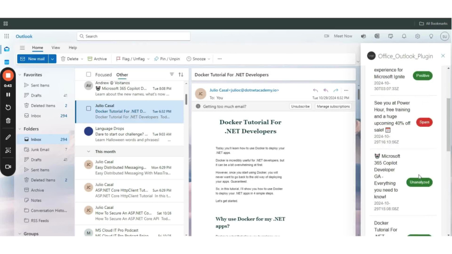This screenshot has width=452, height=254.
Task: Open the Outlook settings gear
Action: pyautogui.click(x=417, y=36)
